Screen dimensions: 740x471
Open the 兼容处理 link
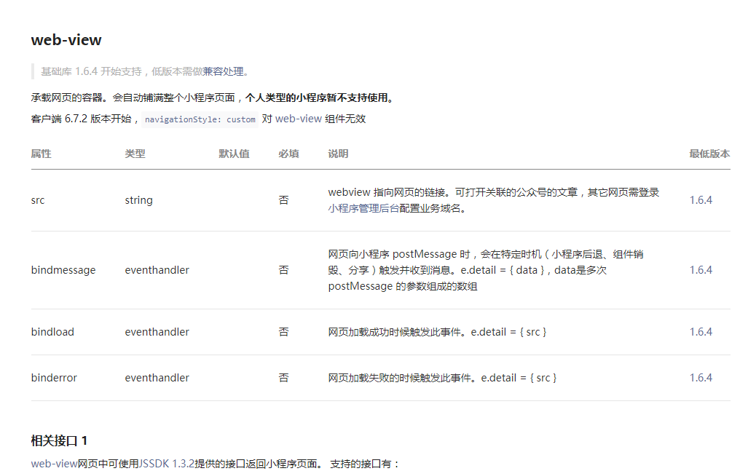pyautogui.click(x=223, y=71)
